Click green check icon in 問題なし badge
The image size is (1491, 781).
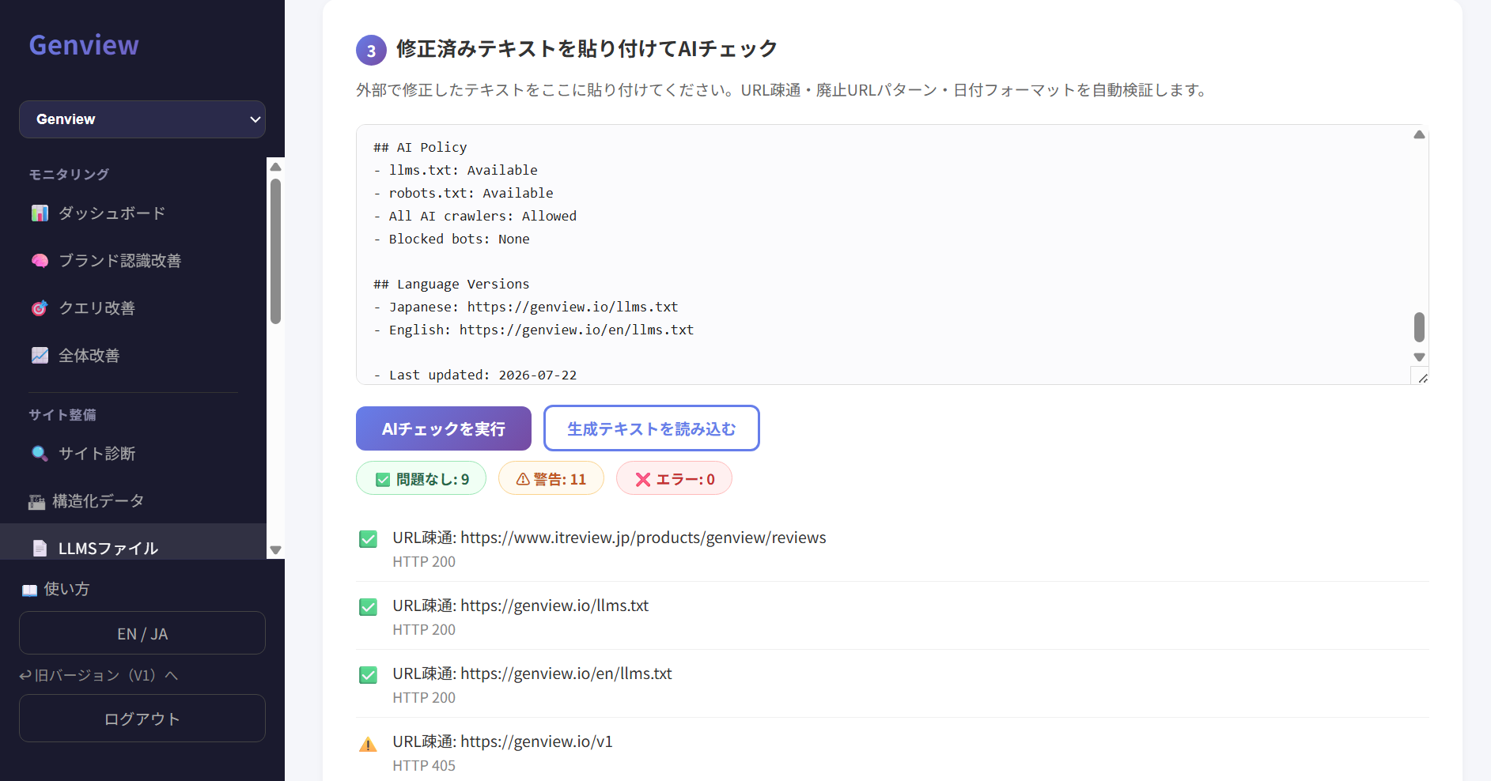(x=383, y=480)
